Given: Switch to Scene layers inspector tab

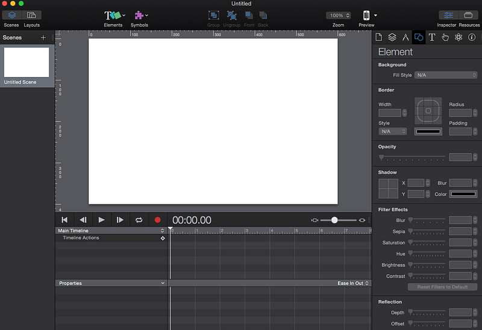Looking at the screenshot, I should [392, 37].
